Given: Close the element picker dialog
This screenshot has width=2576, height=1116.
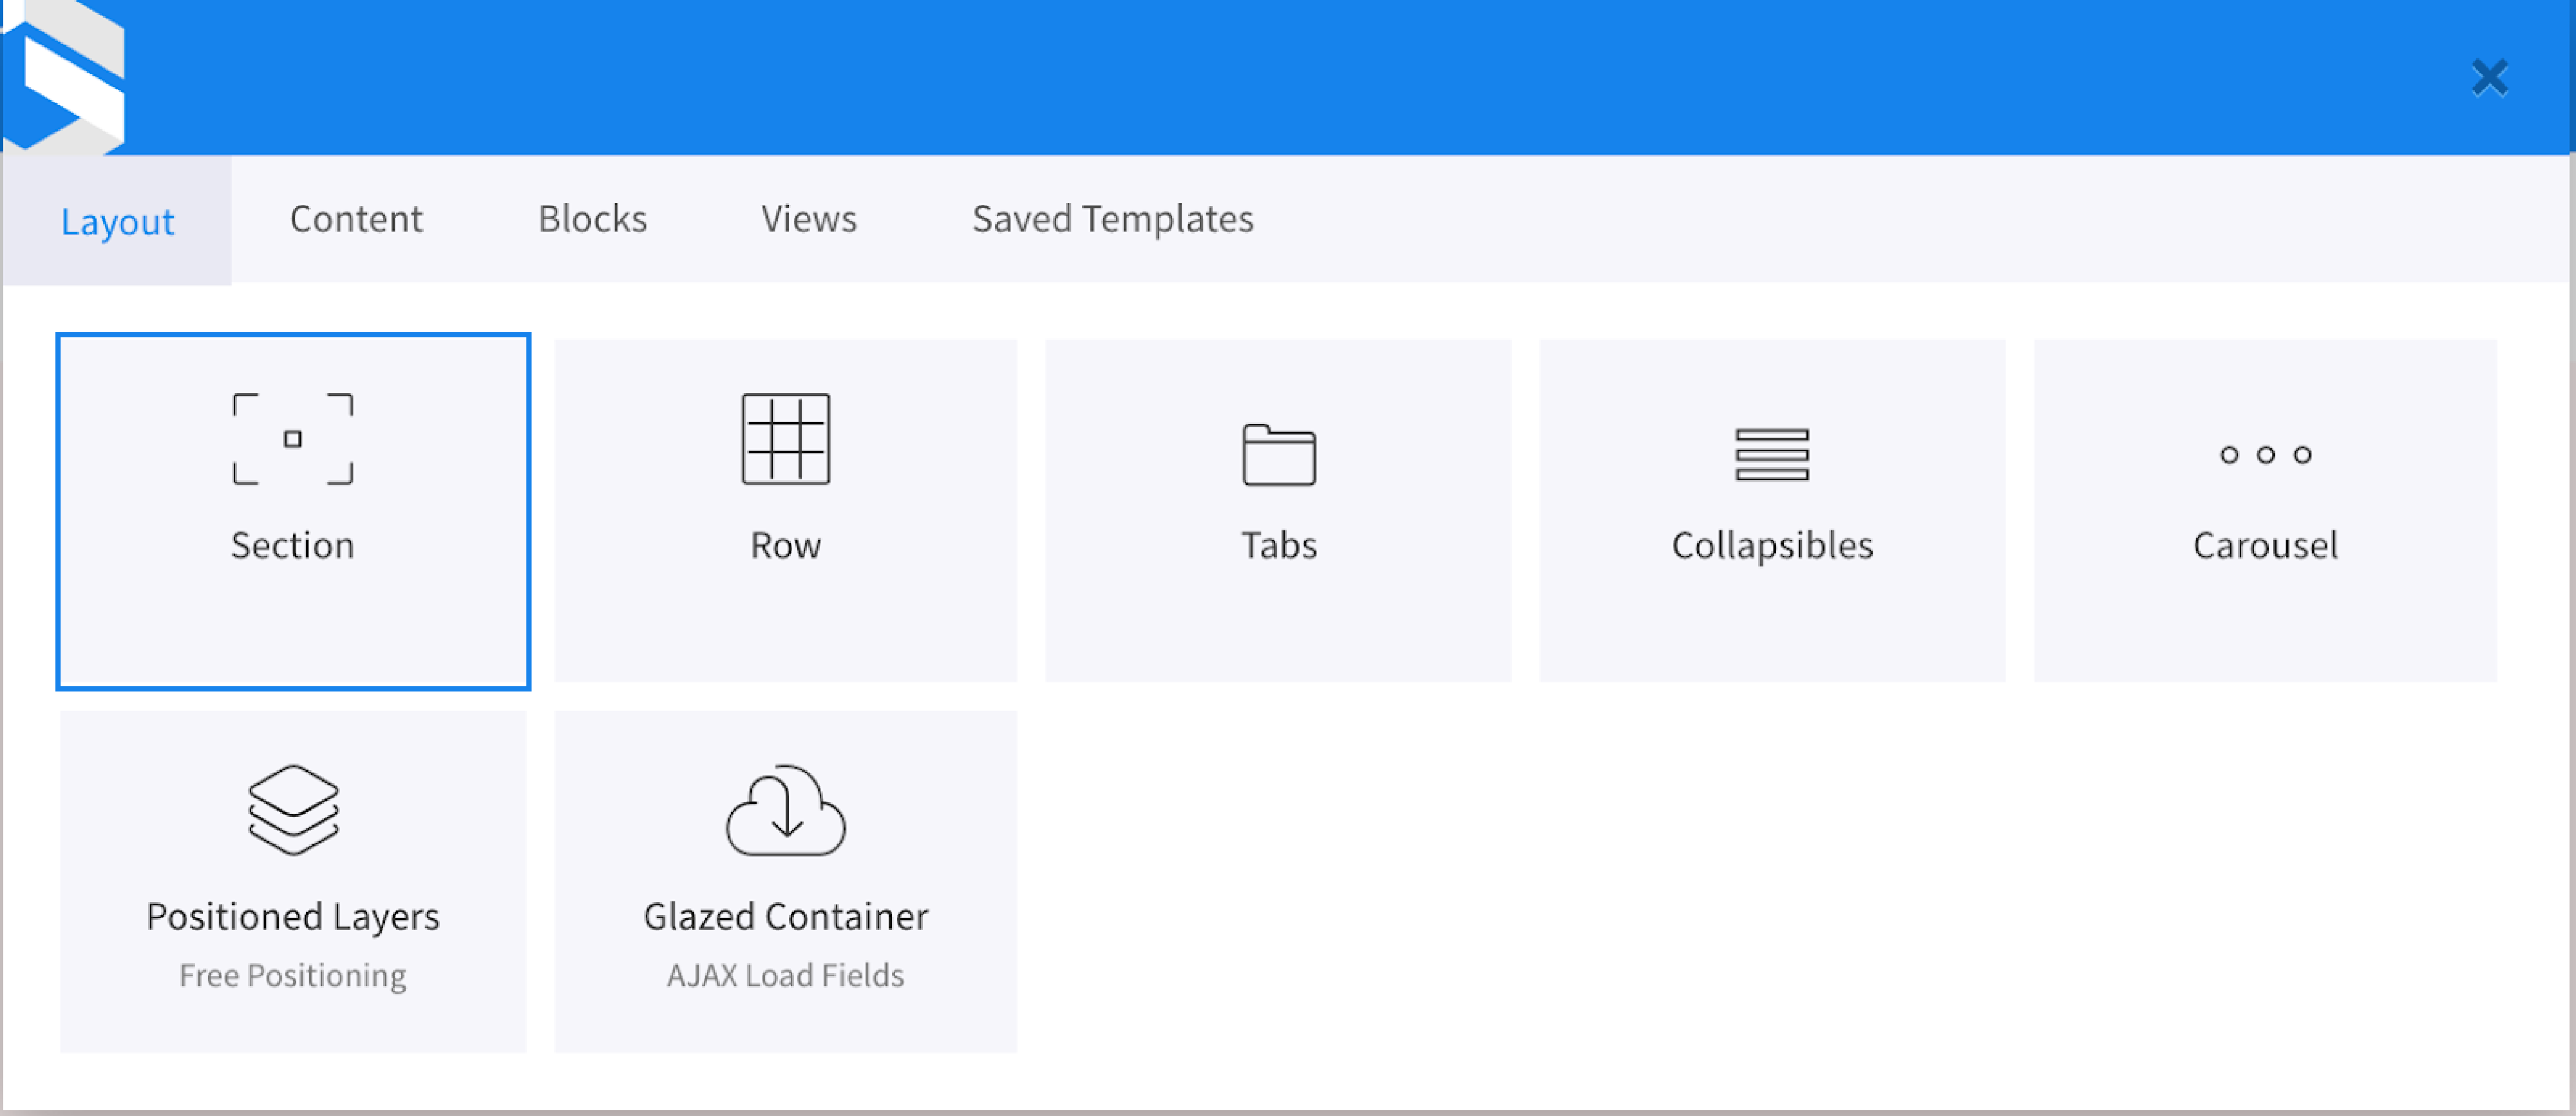Looking at the screenshot, I should pos(2489,77).
